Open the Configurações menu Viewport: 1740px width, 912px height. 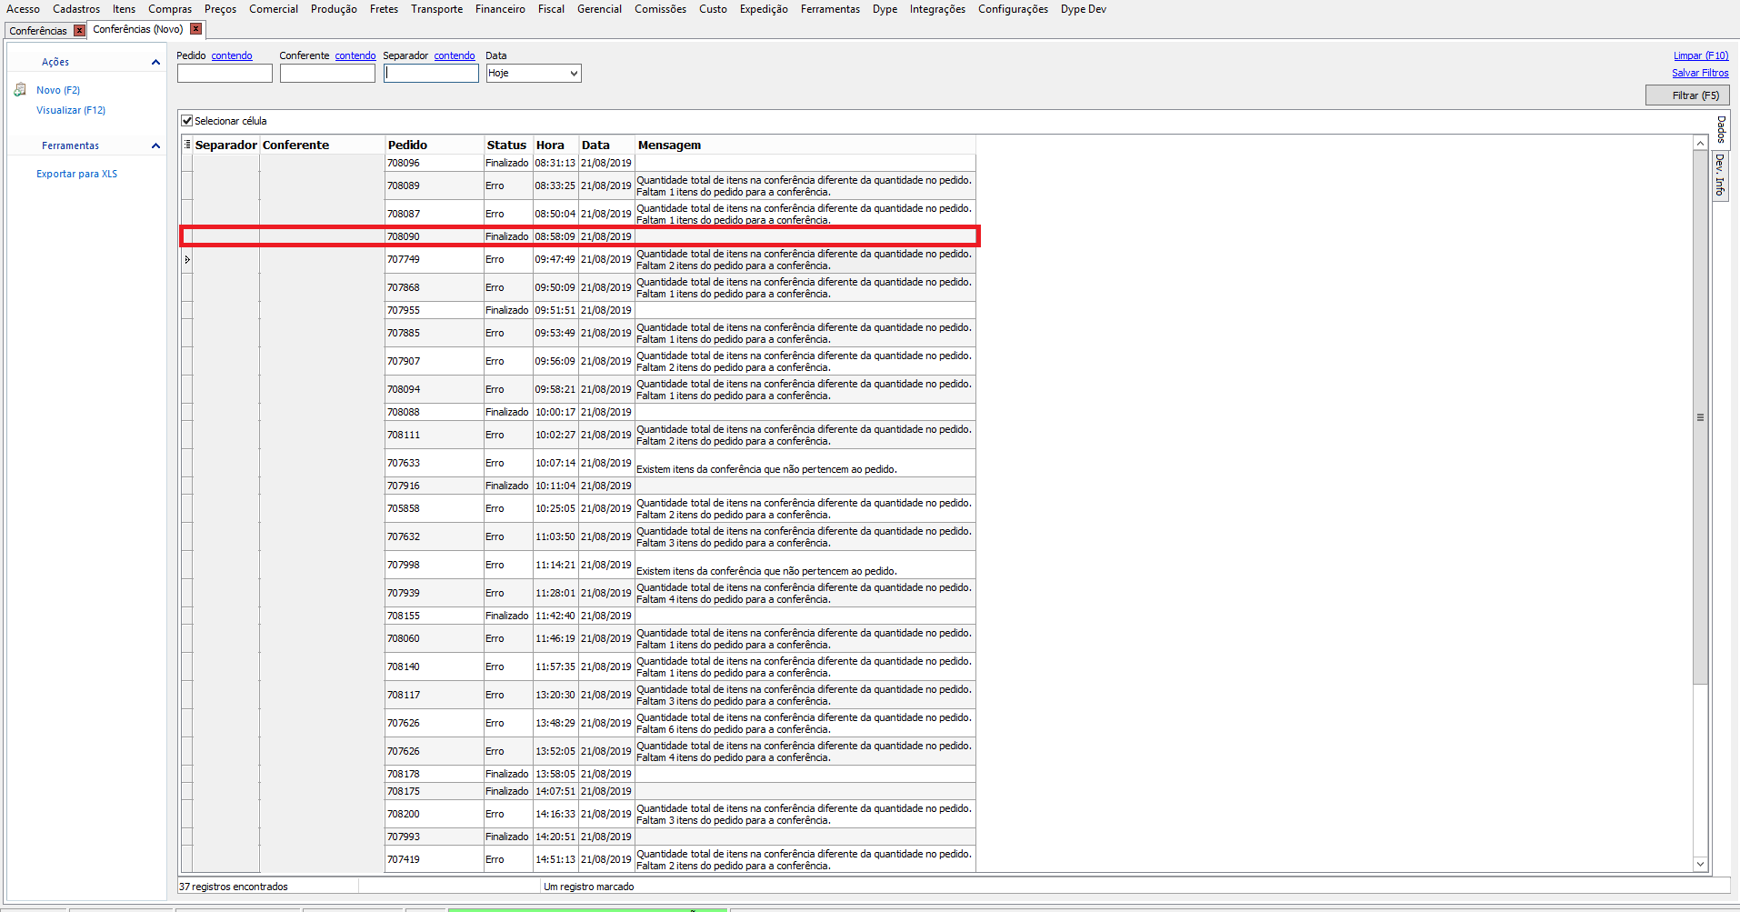(x=1013, y=9)
